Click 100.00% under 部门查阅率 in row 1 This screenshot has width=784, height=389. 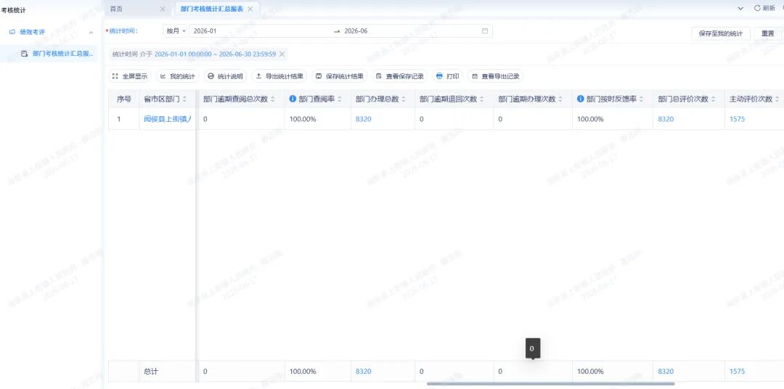point(303,119)
